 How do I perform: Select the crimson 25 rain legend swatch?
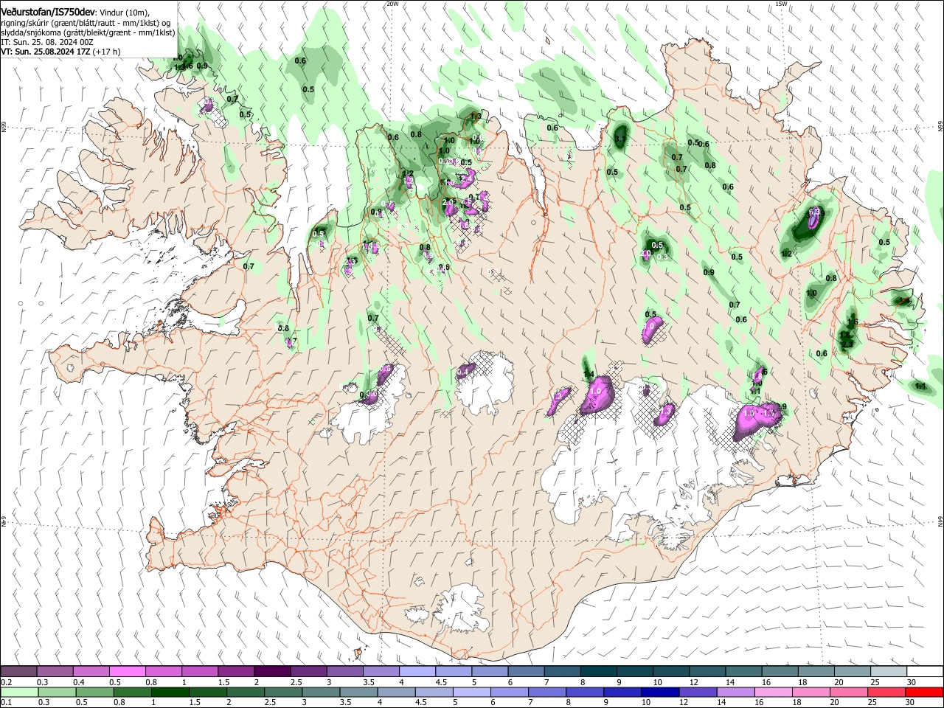pyautogui.click(x=888, y=692)
